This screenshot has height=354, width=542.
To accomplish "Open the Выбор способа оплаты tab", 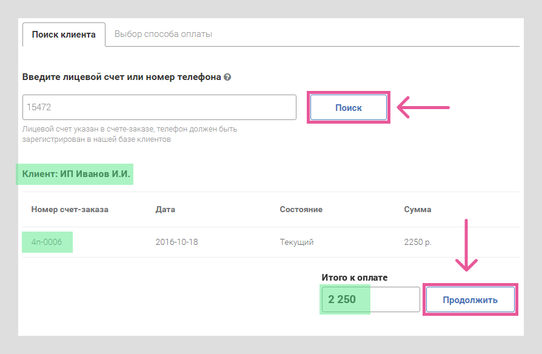I will tap(163, 34).
